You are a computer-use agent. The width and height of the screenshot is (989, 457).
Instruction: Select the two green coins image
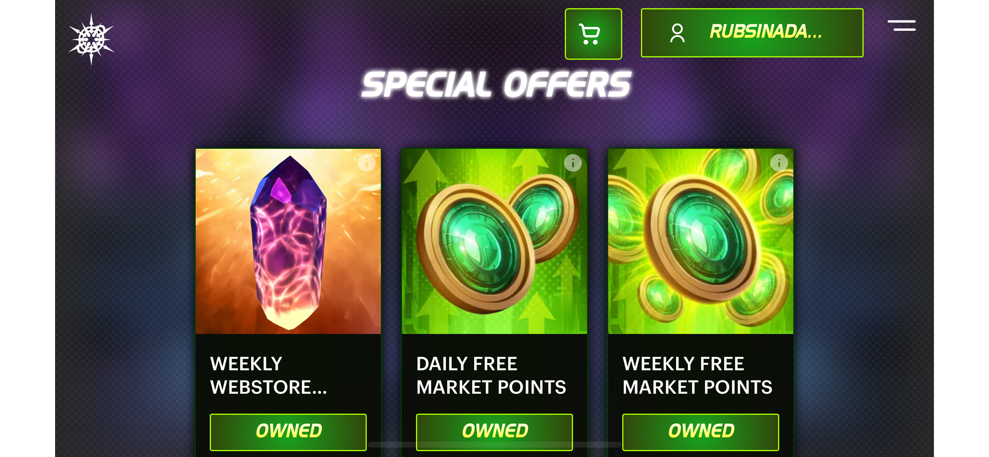[x=495, y=241]
